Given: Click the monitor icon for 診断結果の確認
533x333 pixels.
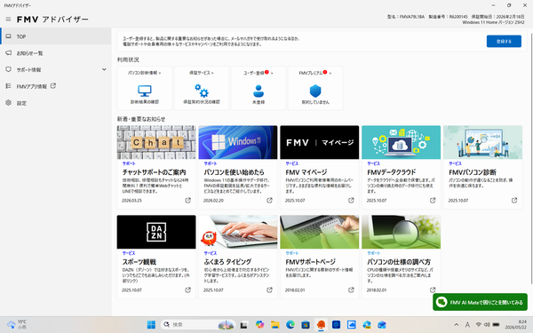Looking at the screenshot, I should [145, 91].
